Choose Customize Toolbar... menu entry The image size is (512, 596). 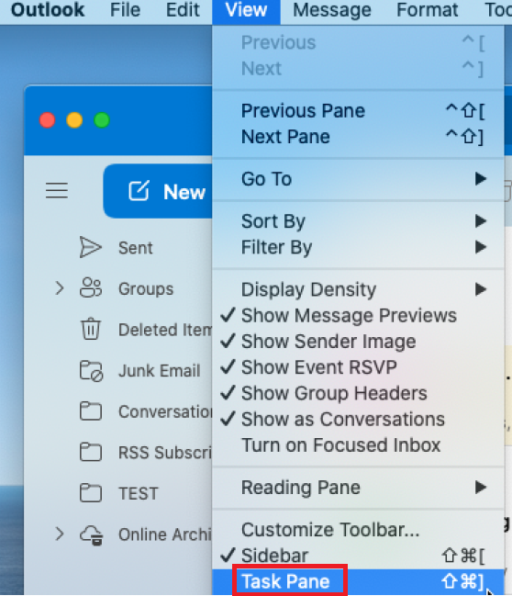[358, 530]
